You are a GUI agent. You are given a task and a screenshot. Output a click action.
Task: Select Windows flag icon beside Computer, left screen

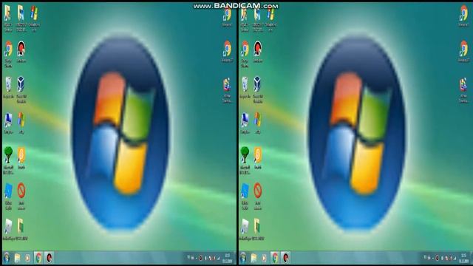click(x=21, y=120)
